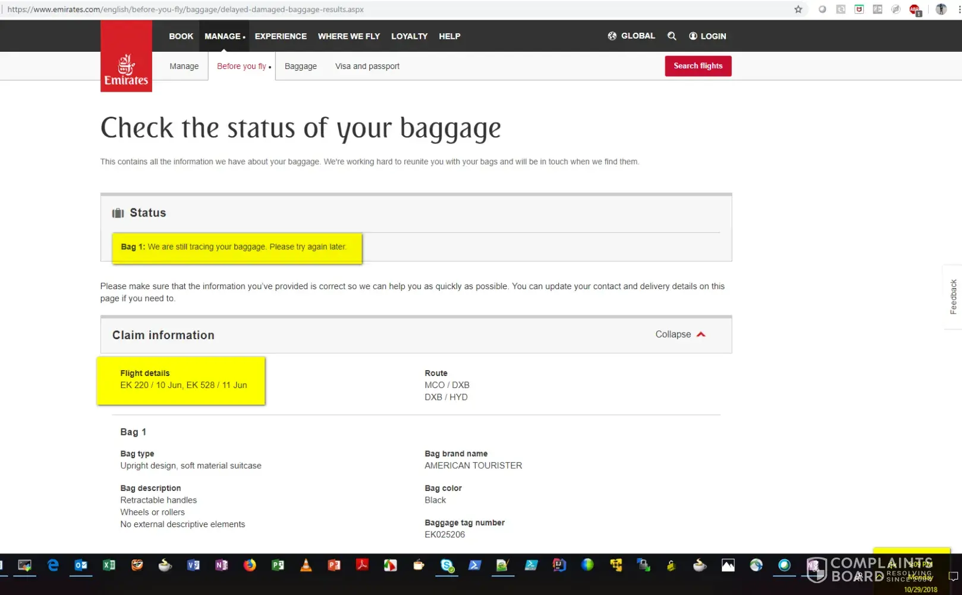Switch to the Manage sub-tab
This screenshot has width=962, height=595.
click(184, 66)
